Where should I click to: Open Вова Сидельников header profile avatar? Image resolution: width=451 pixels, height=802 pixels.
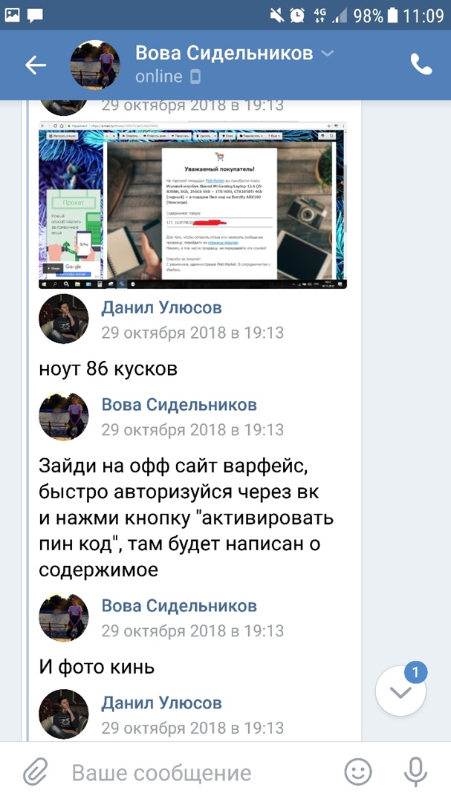click(x=94, y=65)
